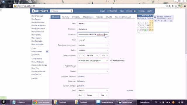Viewport: 187px width, 105px height.
Task: Switch to Служба tab
Action: 109,17
